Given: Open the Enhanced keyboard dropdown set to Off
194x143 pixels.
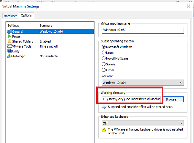Looking at the screenshot, I should tap(143, 123).
